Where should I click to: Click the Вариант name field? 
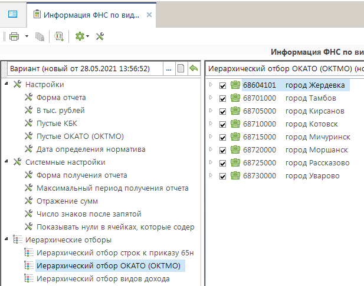point(85,69)
